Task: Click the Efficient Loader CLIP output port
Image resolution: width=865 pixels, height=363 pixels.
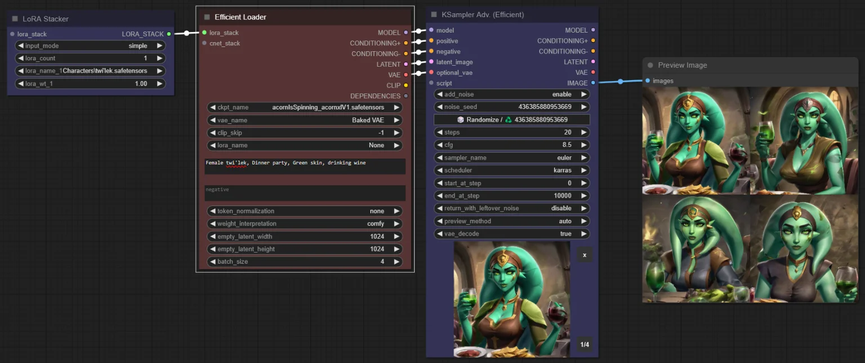Action: (406, 86)
